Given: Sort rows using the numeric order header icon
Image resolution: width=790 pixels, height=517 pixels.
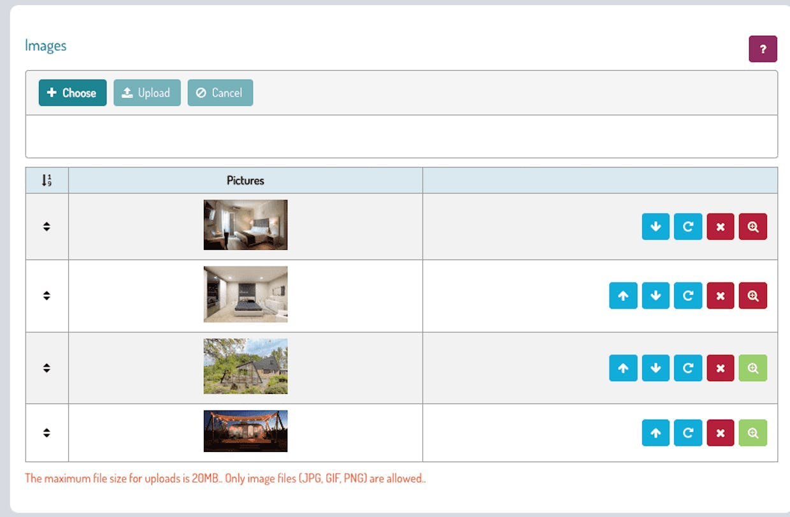Looking at the screenshot, I should click(47, 180).
